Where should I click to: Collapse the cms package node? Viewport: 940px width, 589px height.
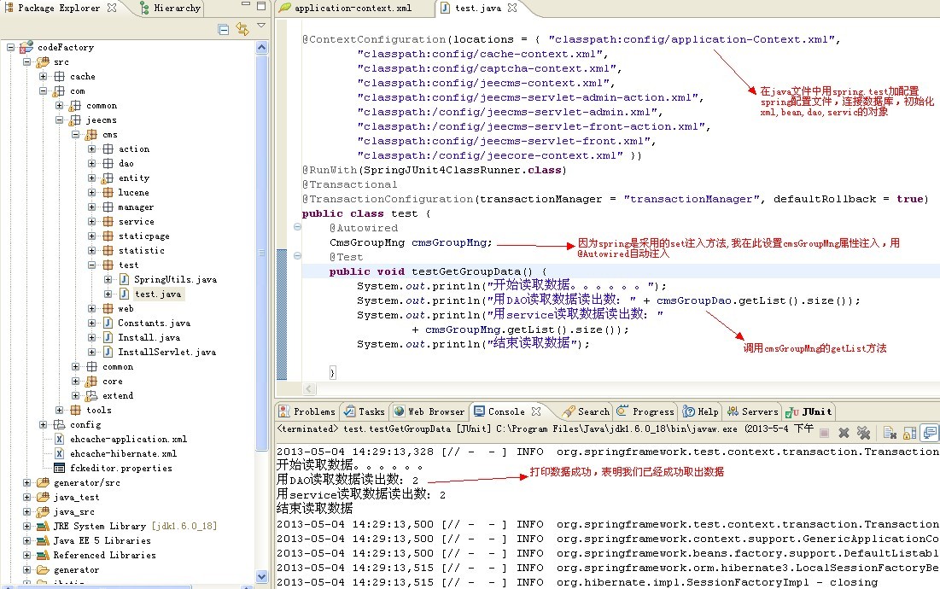coord(75,134)
